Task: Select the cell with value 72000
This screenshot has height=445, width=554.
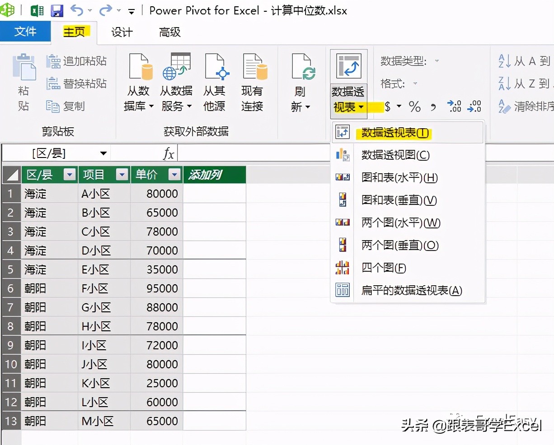Action: (157, 345)
